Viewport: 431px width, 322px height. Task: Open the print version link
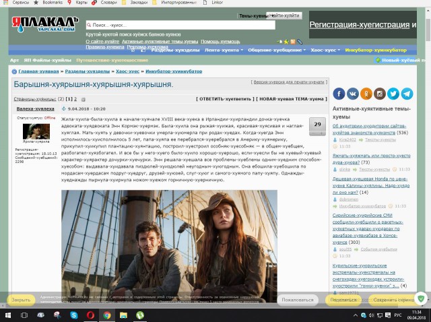pyautogui.click(x=289, y=82)
